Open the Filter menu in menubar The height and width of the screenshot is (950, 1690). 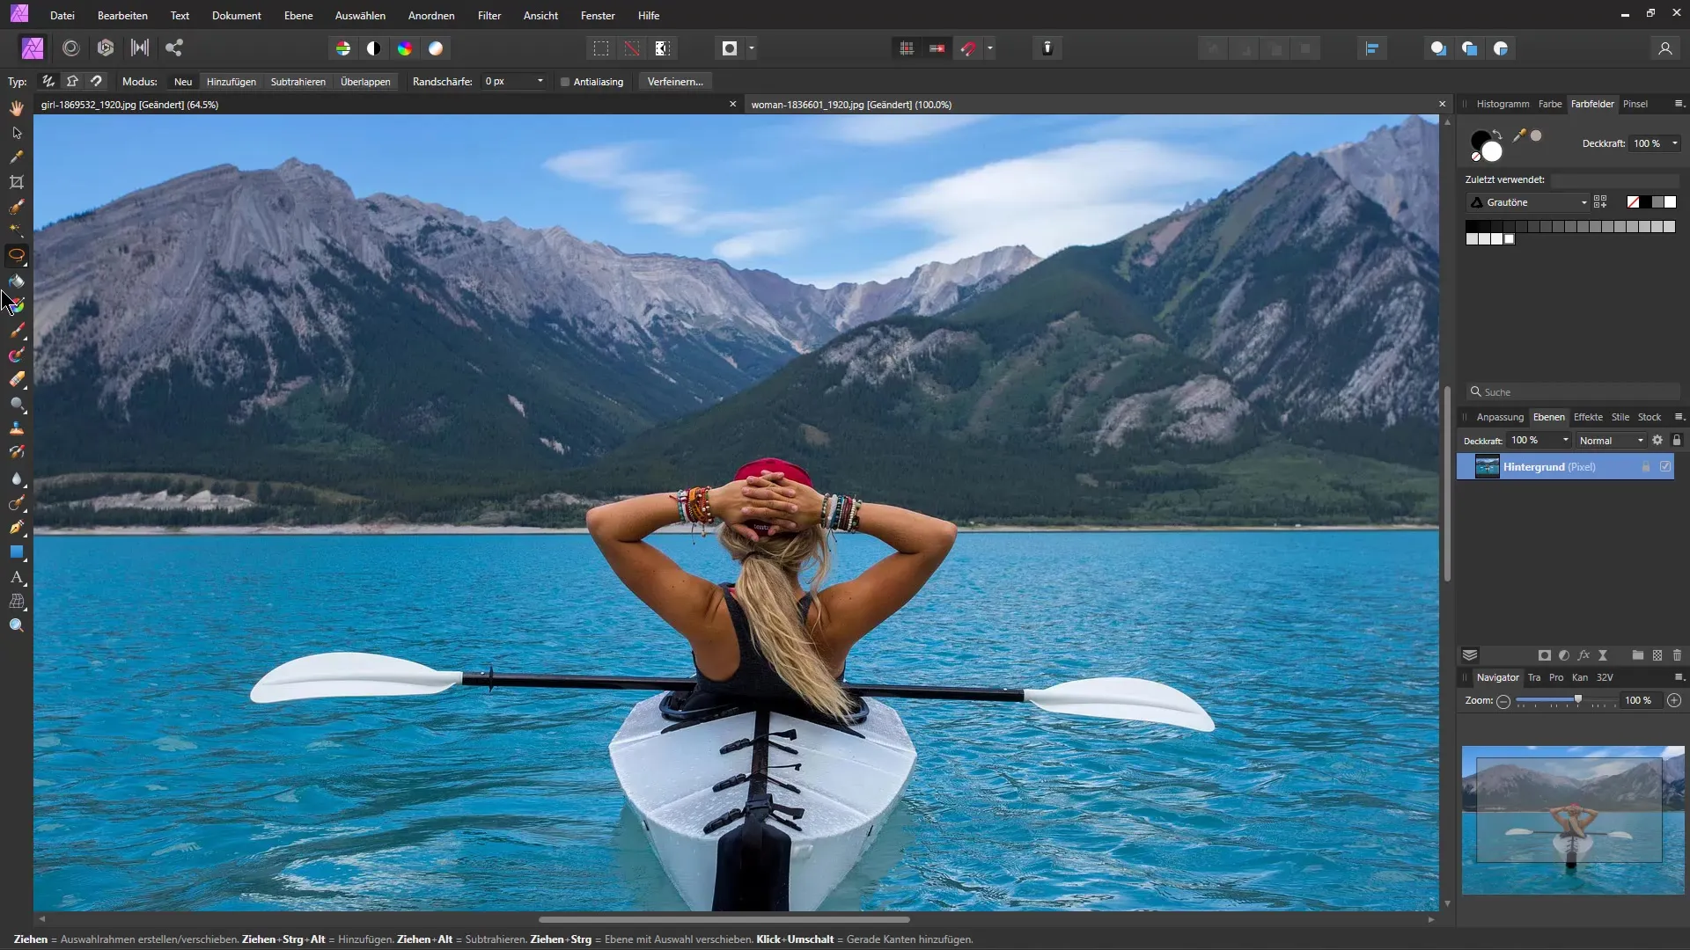tap(489, 15)
